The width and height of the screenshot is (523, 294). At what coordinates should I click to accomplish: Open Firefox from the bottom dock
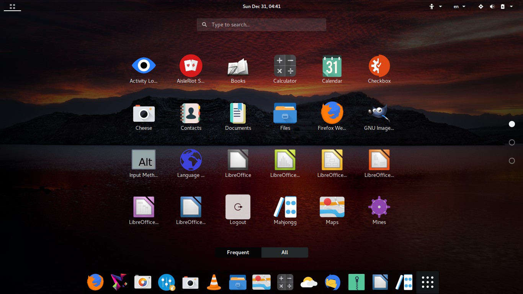pos(95,283)
